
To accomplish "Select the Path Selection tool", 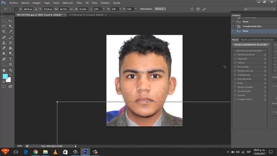I will pos(4,65).
